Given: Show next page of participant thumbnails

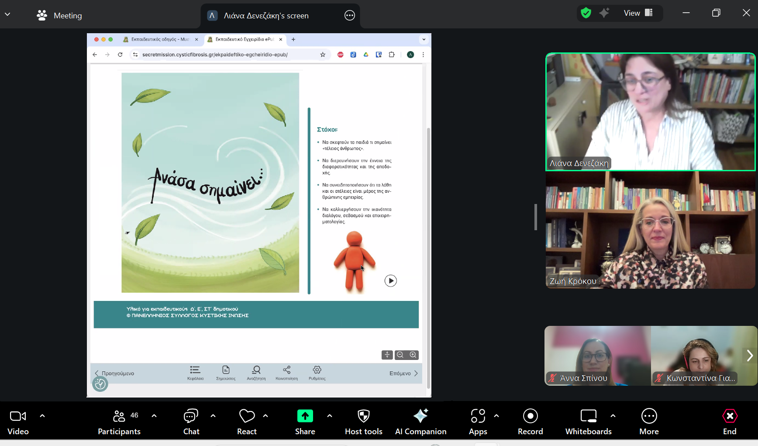Looking at the screenshot, I should point(749,356).
